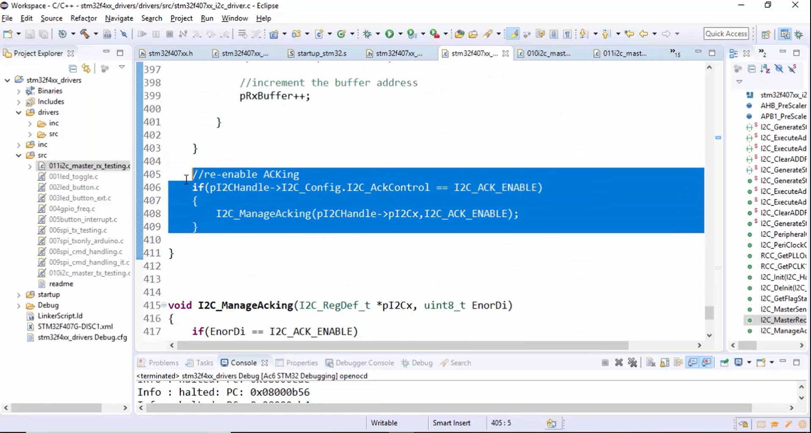Open the Run button dropdown arrow
This screenshot has height=433, width=811.
(x=400, y=34)
